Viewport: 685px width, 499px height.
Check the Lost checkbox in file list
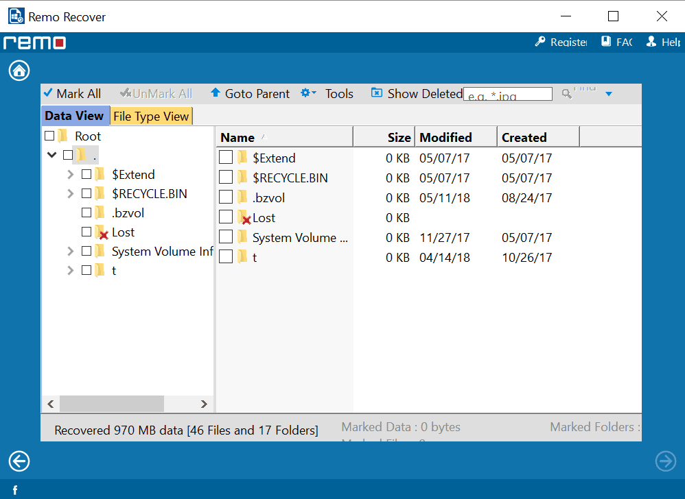point(226,217)
